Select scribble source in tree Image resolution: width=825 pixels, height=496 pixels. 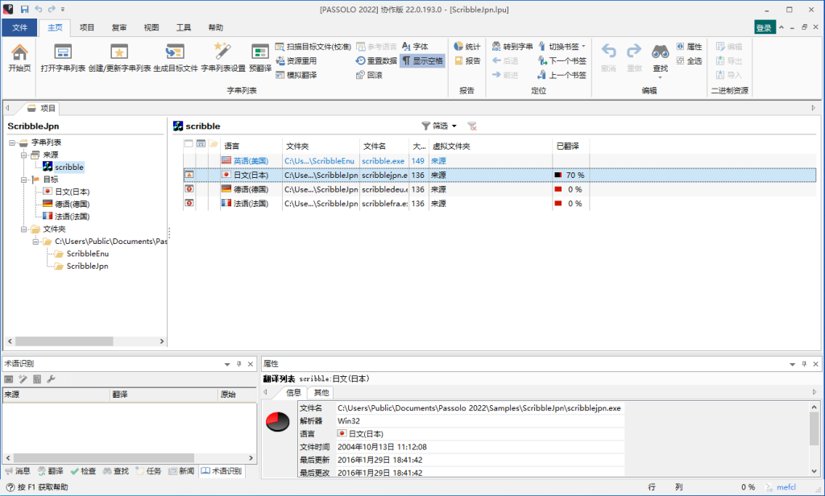[x=69, y=167]
